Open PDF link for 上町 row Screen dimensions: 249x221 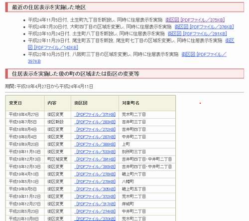click(x=95, y=144)
